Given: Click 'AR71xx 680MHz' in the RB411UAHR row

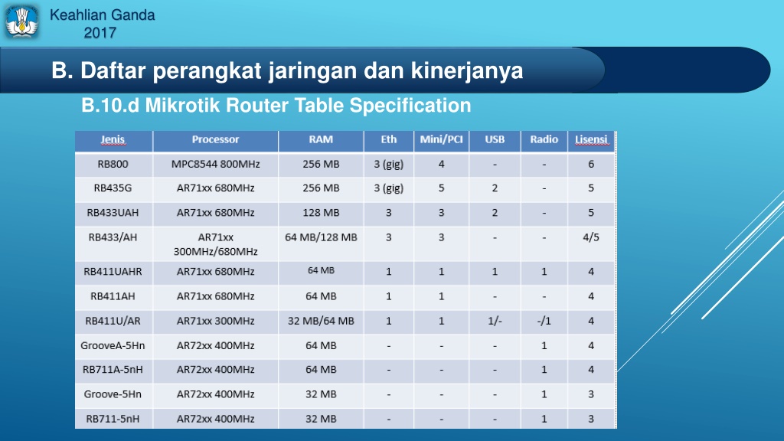Looking at the screenshot, I should pos(215,272).
